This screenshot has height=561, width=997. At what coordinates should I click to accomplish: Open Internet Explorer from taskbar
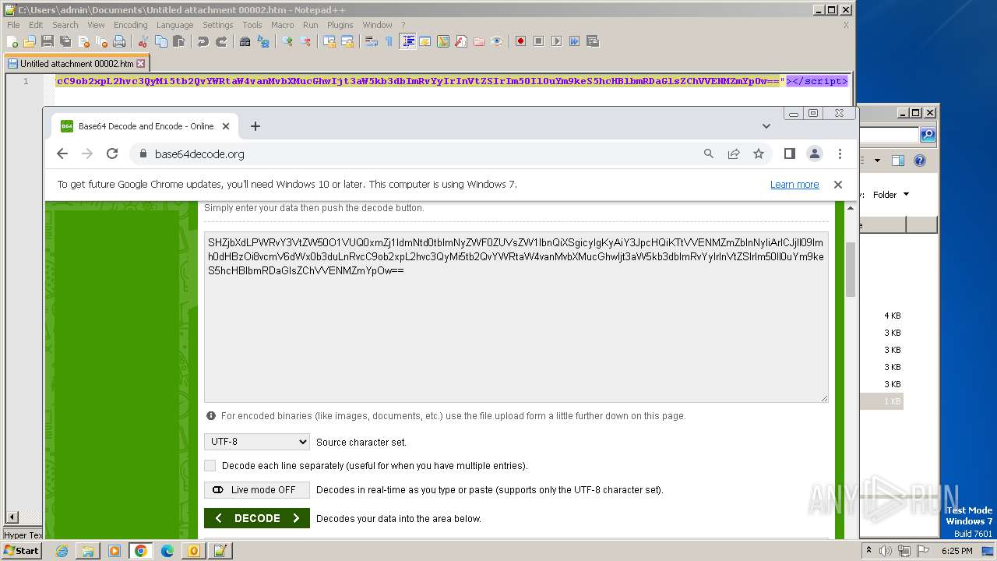pyautogui.click(x=62, y=551)
